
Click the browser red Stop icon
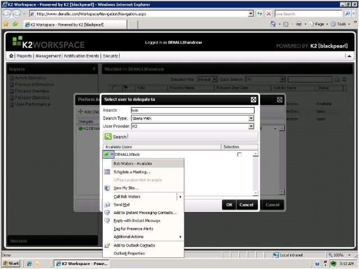(x=269, y=13)
